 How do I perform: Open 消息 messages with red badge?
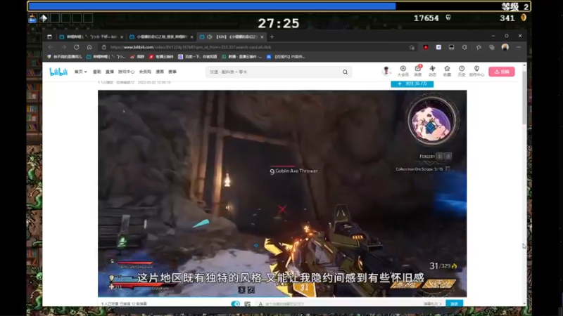coord(417,71)
